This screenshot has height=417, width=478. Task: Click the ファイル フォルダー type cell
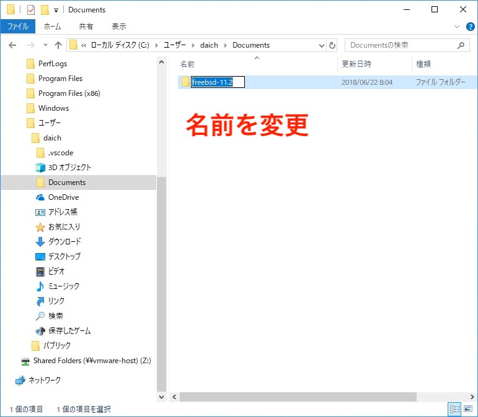(x=441, y=82)
